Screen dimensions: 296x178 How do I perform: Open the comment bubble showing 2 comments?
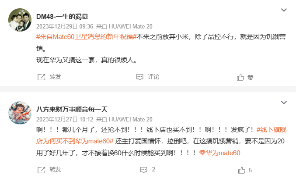click(144, 170)
